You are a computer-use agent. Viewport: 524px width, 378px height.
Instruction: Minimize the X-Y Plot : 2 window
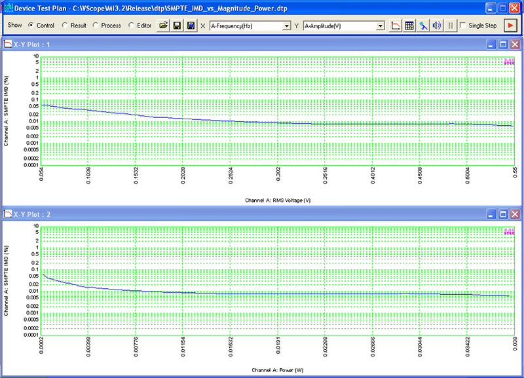(491, 214)
